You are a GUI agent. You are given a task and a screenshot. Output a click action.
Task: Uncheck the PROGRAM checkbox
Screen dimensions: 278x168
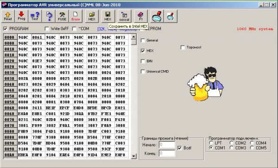[5, 29]
